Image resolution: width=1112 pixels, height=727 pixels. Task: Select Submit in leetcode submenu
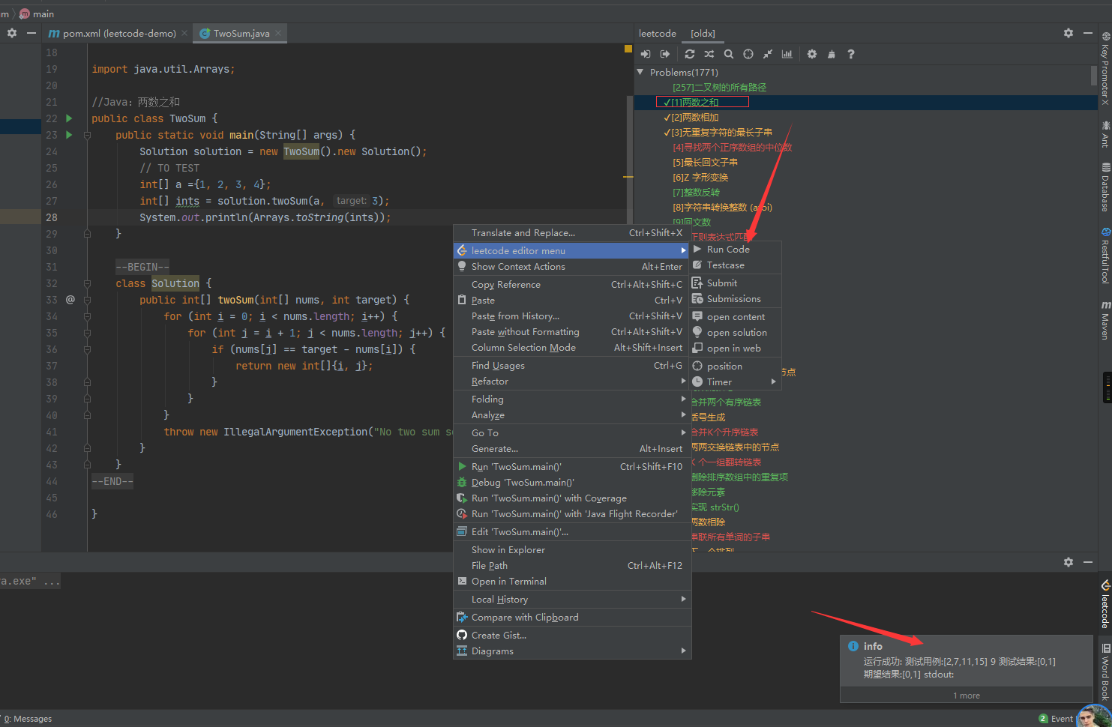[x=736, y=283]
